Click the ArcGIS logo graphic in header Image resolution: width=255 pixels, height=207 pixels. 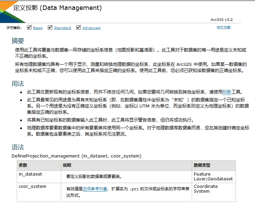(8, 12)
